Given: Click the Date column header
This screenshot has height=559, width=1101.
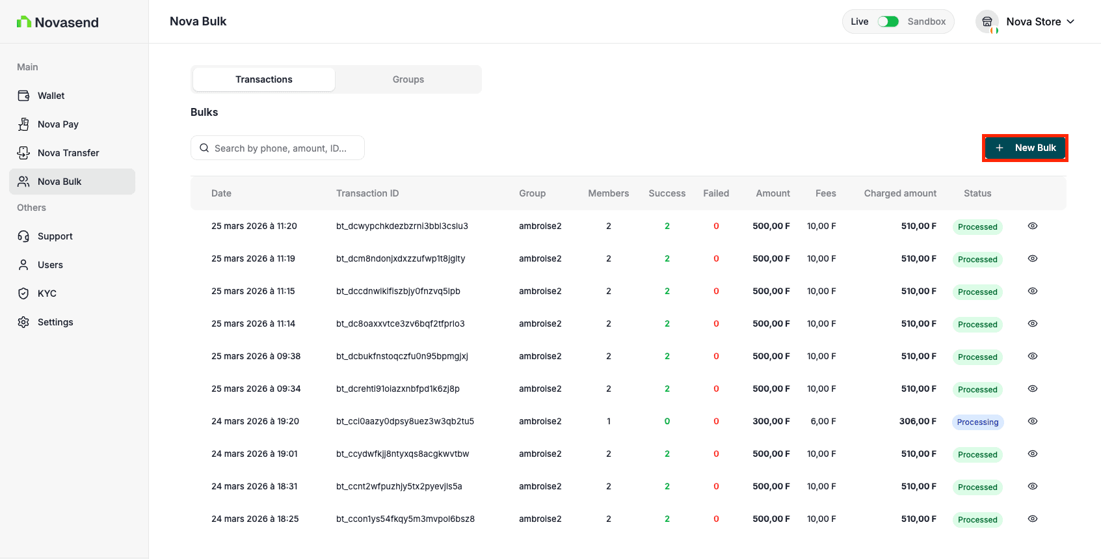Looking at the screenshot, I should 221,193.
